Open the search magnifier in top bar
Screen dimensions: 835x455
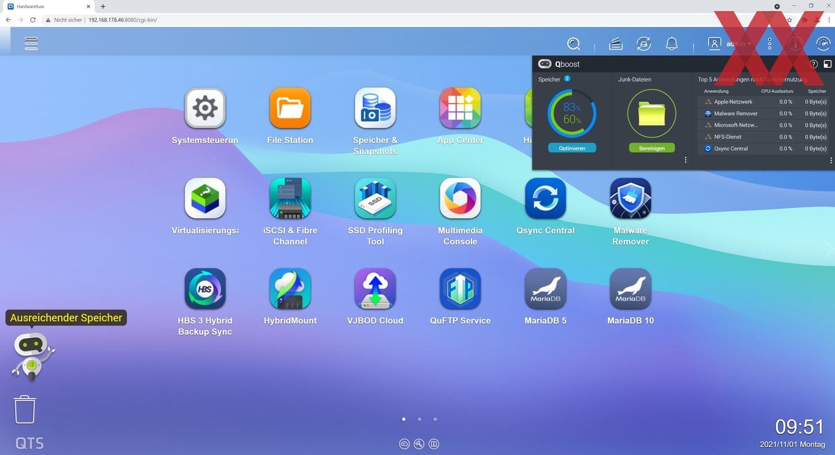pos(573,44)
